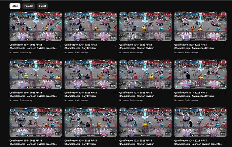232x147 pixels.
Task: Click the 'No views • 6 minutes ago' text
Action: (x=186, y=100)
